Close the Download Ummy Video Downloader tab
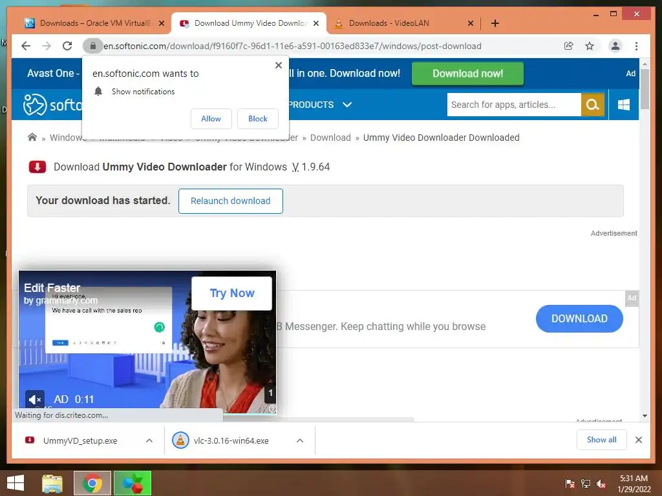 tap(315, 23)
